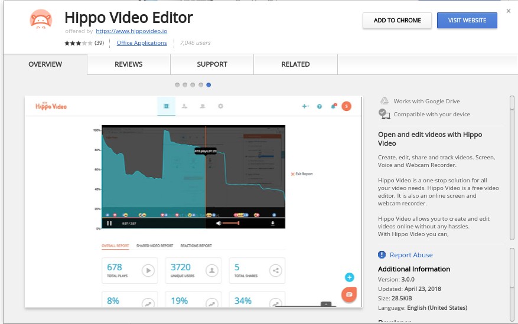Click the trend icon on the 19% card
518x324 pixels.
pos(212,303)
